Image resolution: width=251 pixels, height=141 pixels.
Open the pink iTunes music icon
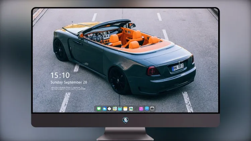[141, 109]
